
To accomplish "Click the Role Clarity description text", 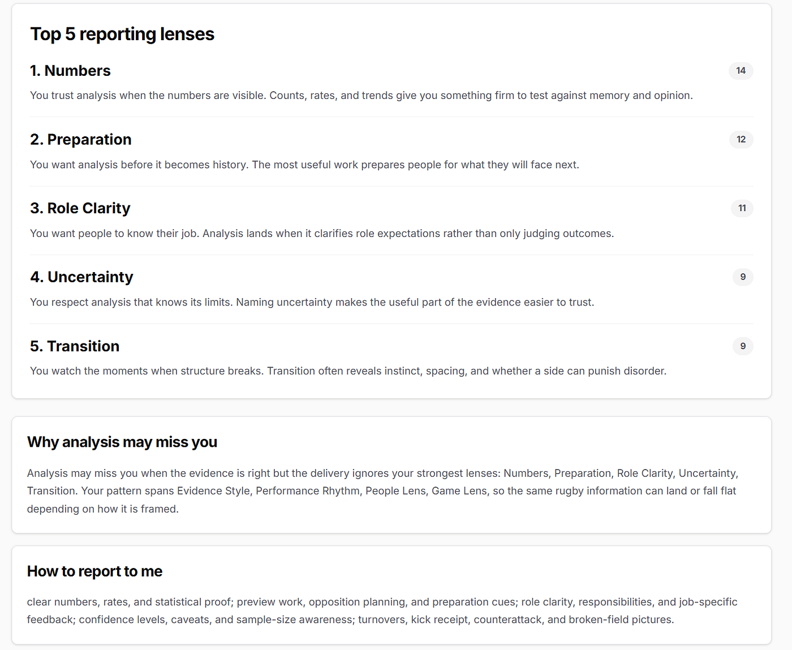I will point(322,234).
